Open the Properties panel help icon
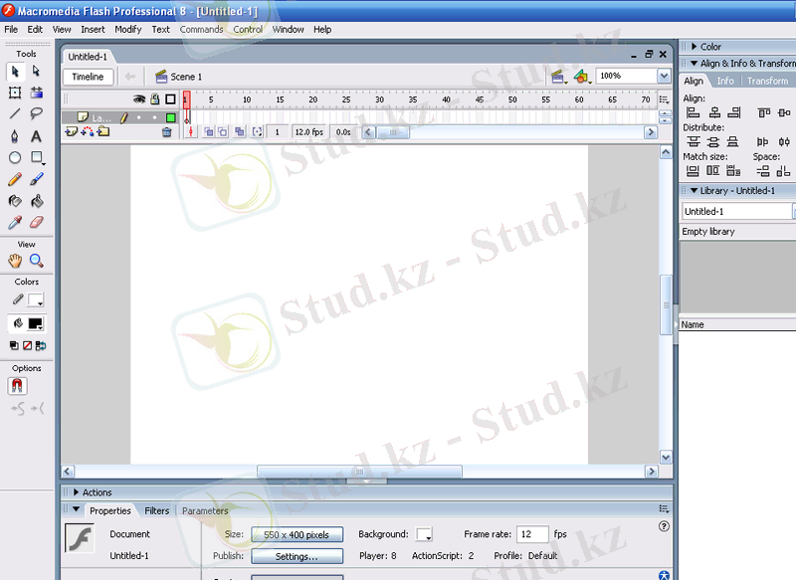The width and height of the screenshot is (796, 580). coord(664,526)
